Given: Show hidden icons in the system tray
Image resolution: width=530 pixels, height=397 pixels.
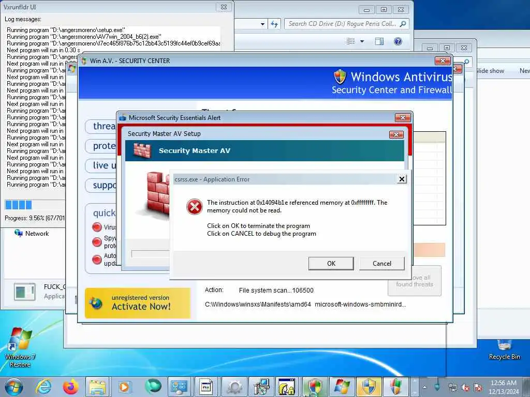Looking at the screenshot, I should coord(424,387).
